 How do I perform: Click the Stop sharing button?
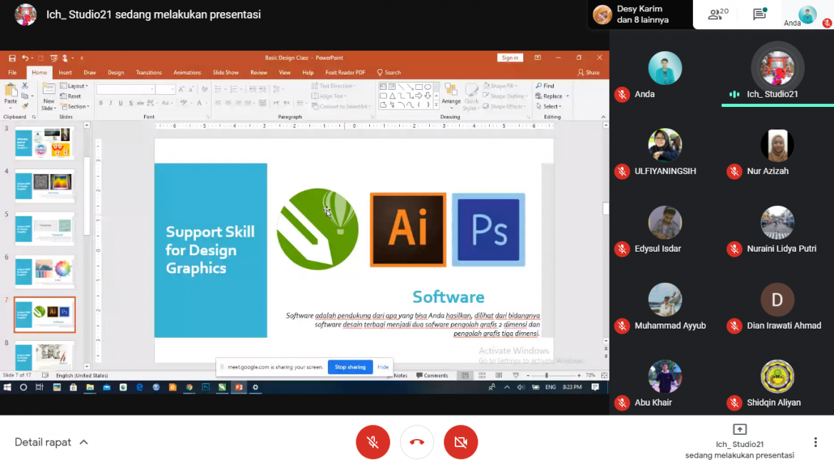[x=350, y=367]
